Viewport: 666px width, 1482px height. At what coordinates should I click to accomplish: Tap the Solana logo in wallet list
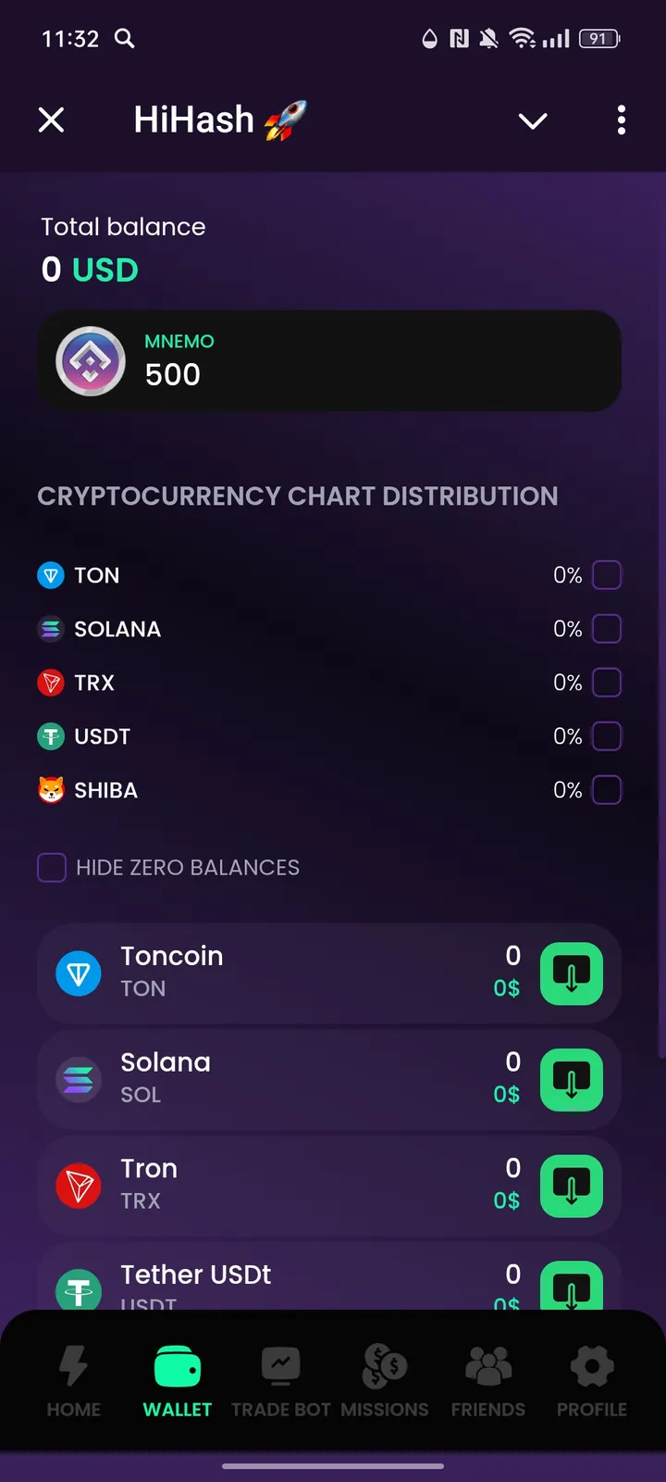79,1080
